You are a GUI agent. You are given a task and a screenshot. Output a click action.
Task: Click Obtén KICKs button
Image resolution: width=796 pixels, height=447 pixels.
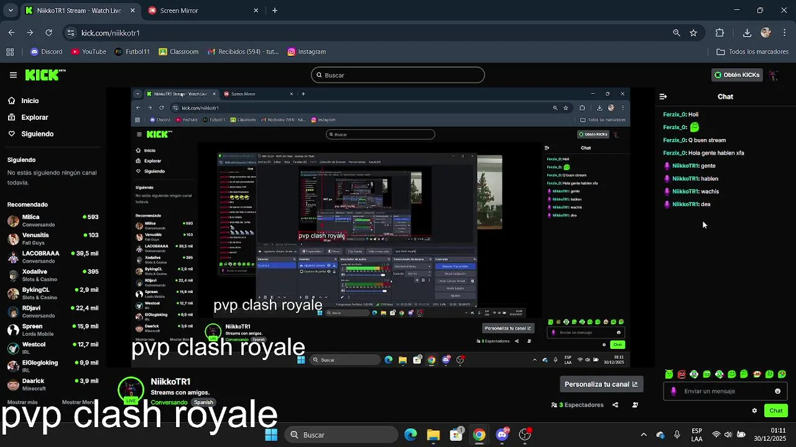[x=737, y=75]
